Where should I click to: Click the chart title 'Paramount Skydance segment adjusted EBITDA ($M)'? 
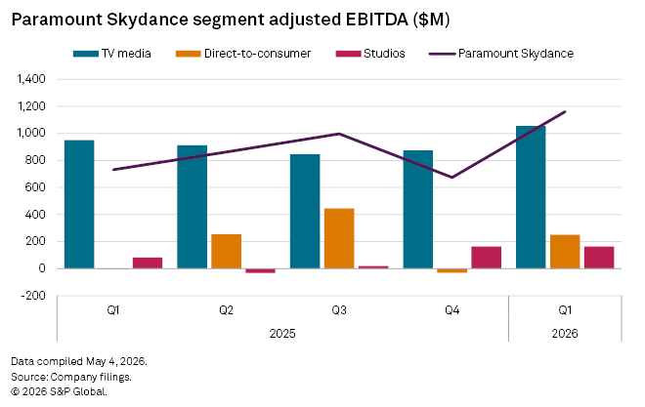231,20
